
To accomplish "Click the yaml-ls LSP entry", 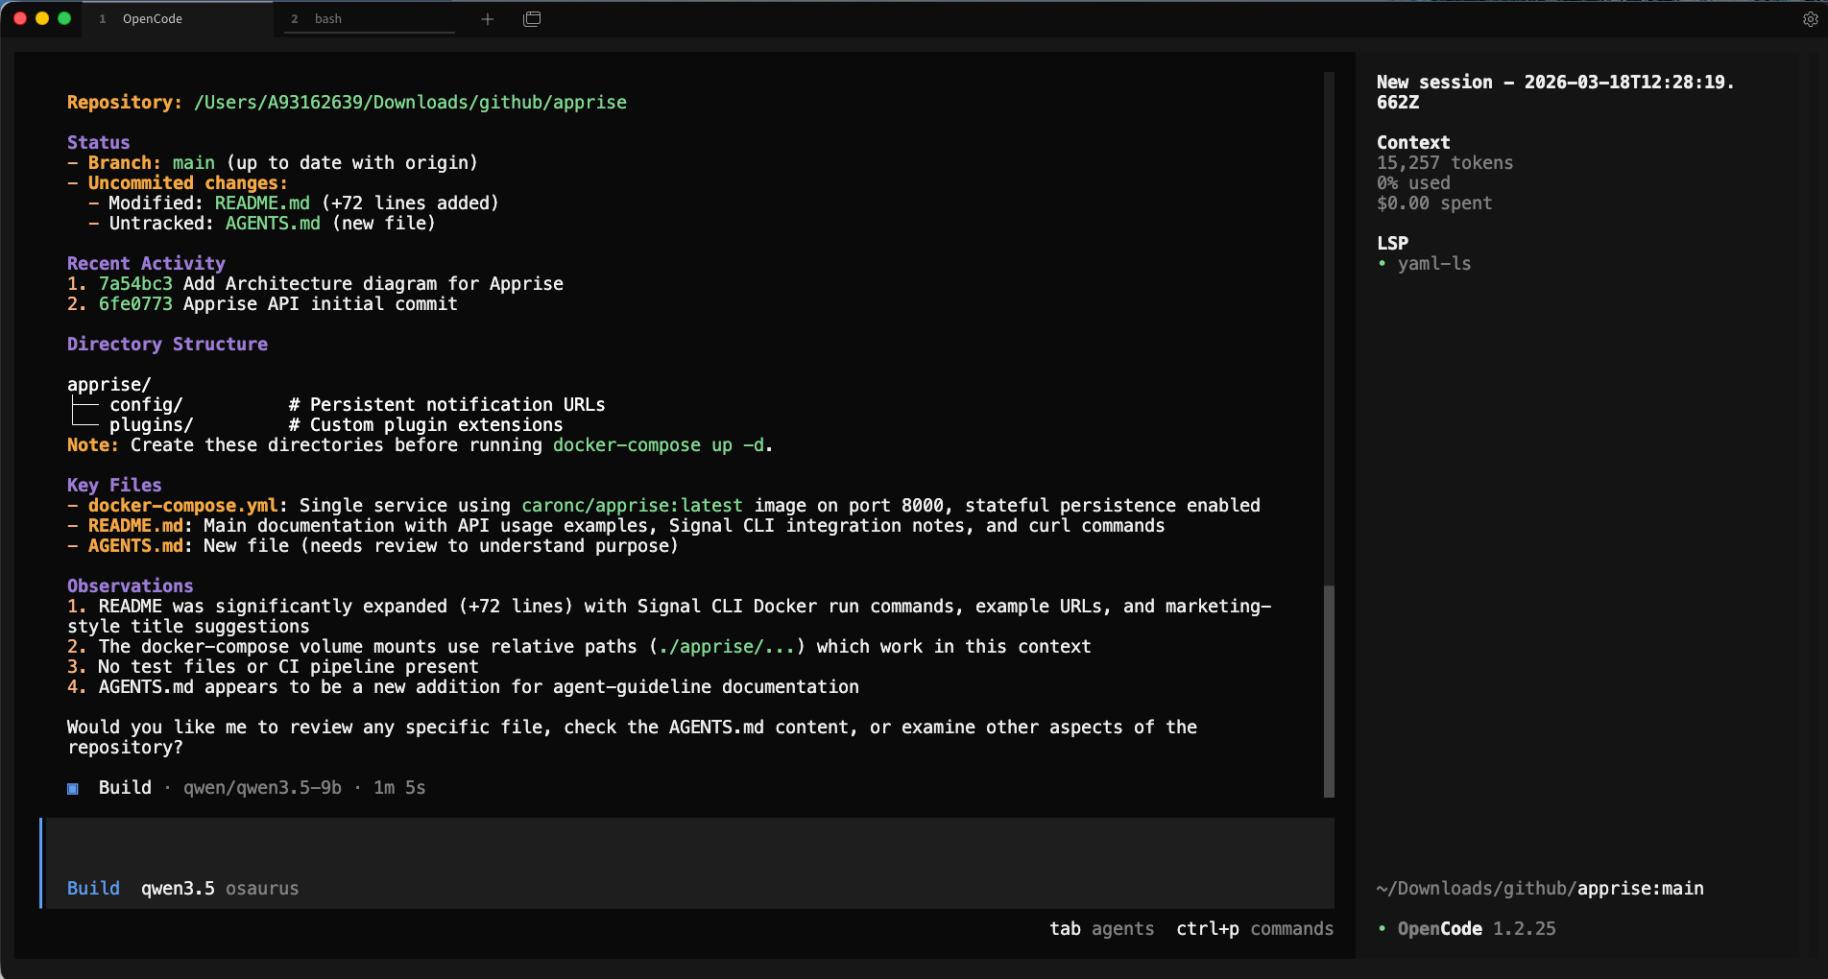I will pos(1433,263).
